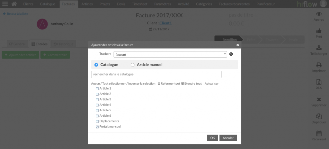Switch to the Historique tab
Screen dimensions: 329x149
pyautogui.click(x=64, y=44)
